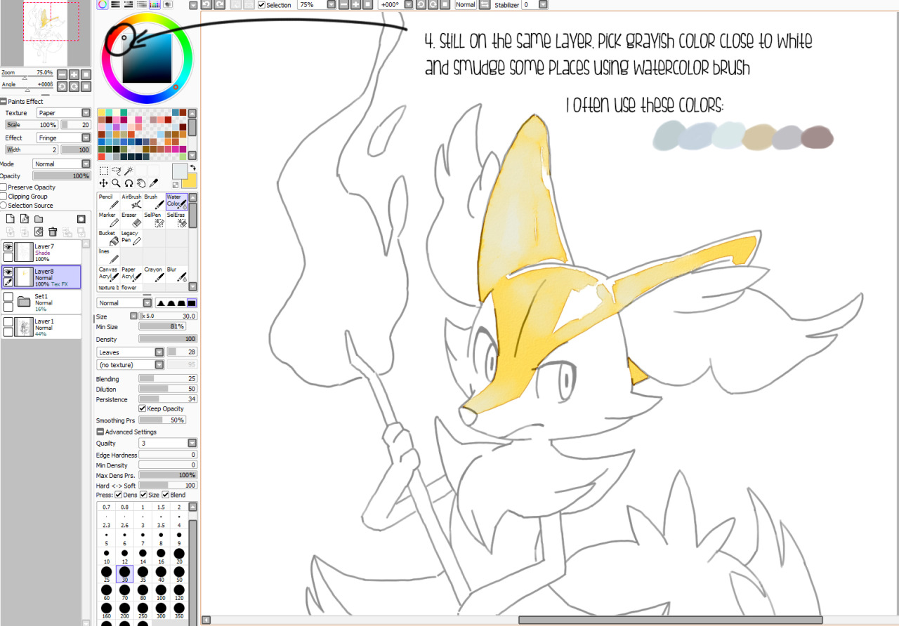
Task: Activate the hand pan tool
Action: 141,183
